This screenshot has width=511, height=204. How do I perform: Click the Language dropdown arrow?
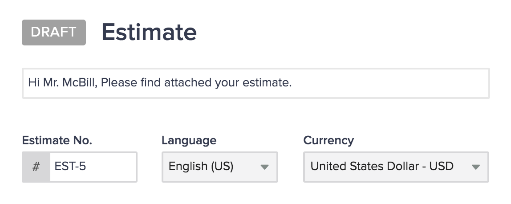[264, 167]
